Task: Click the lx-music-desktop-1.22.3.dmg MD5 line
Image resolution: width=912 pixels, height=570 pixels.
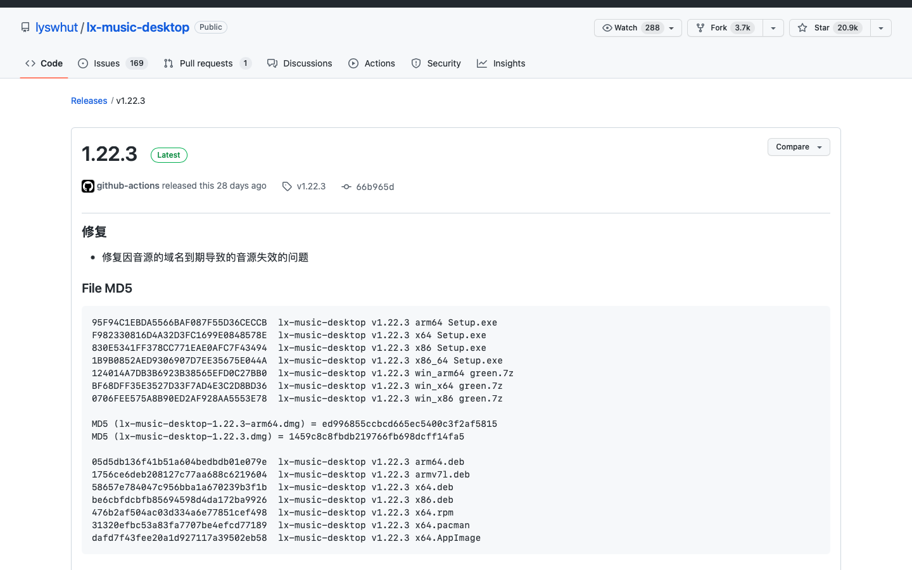Action: click(x=278, y=436)
